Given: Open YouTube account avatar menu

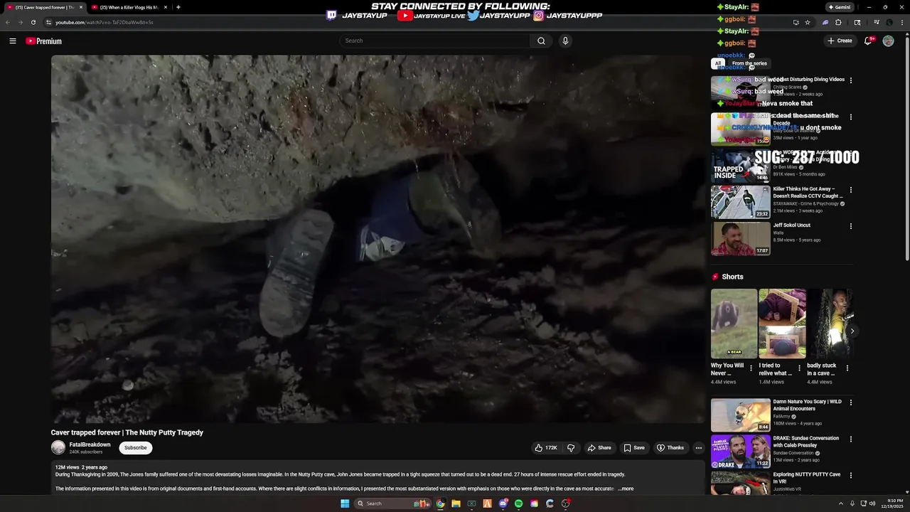Looking at the screenshot, I should coord(888,41).
